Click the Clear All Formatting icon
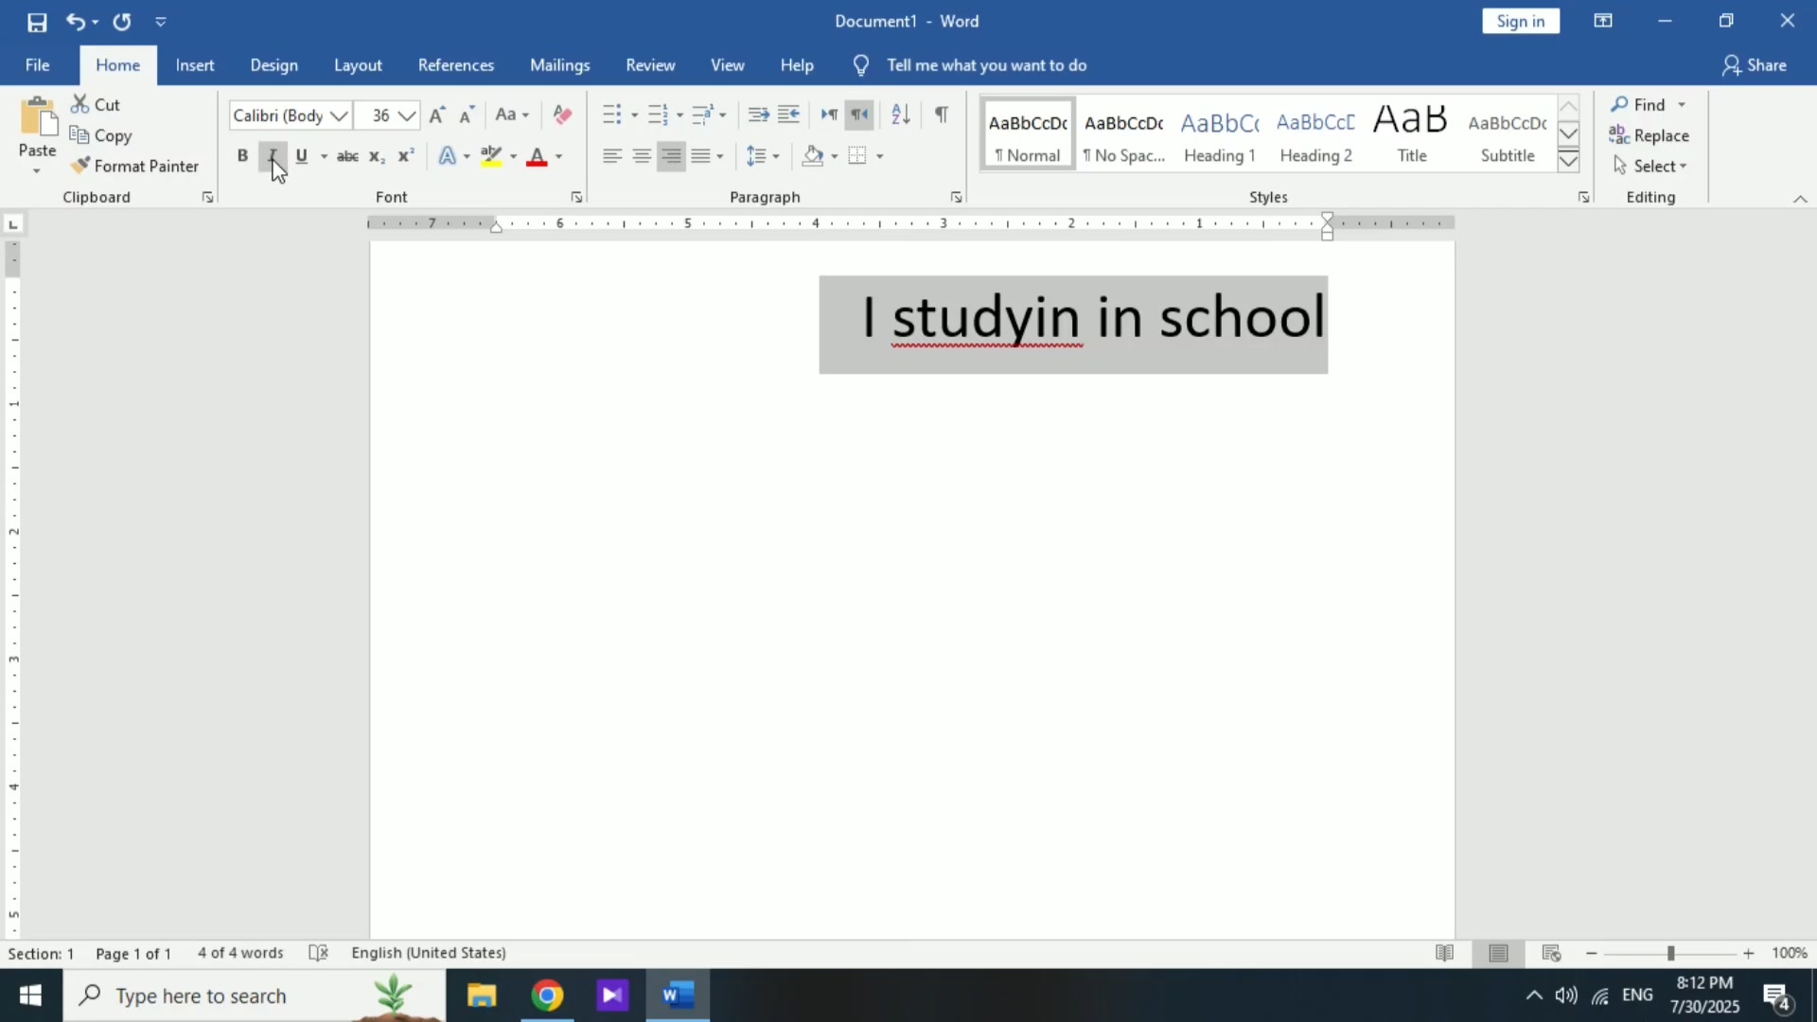 click(x=562, y=115)
